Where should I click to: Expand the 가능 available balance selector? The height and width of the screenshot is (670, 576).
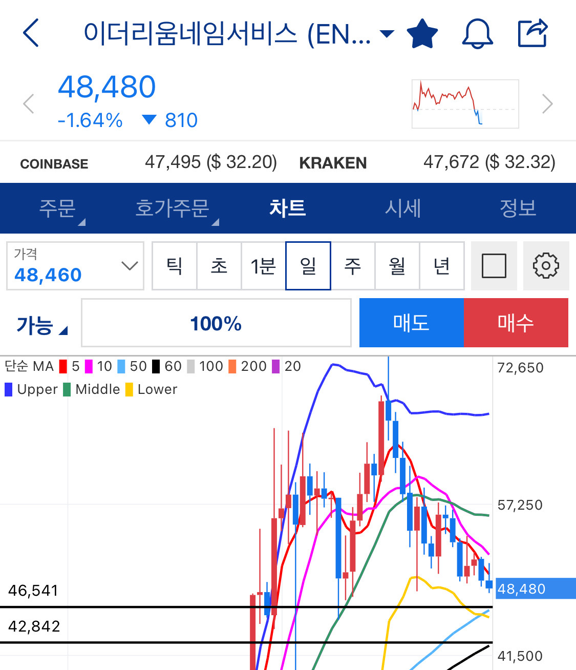pyautogui.click(x=42, y=325)
